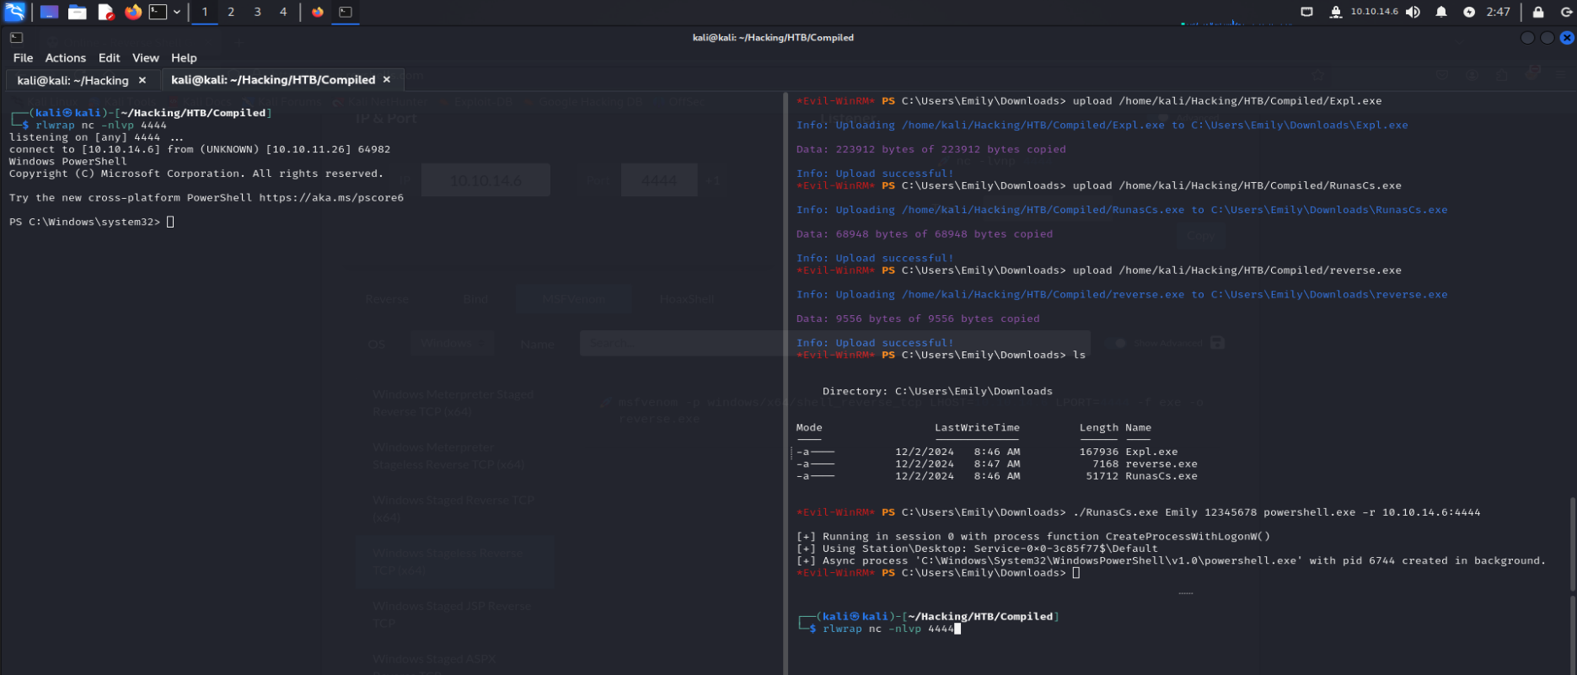
Task: Click the CPU graph monitor in panel
Action: point(1236,22)
